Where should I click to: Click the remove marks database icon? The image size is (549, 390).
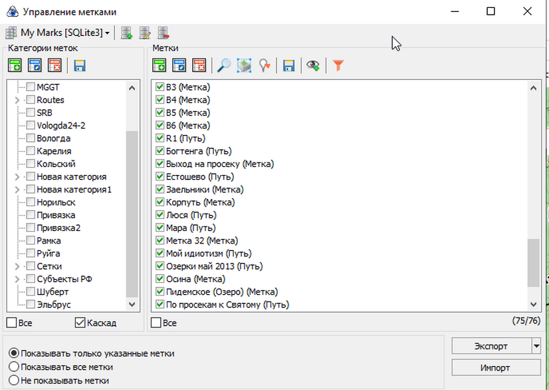click(x=163, y=33)
